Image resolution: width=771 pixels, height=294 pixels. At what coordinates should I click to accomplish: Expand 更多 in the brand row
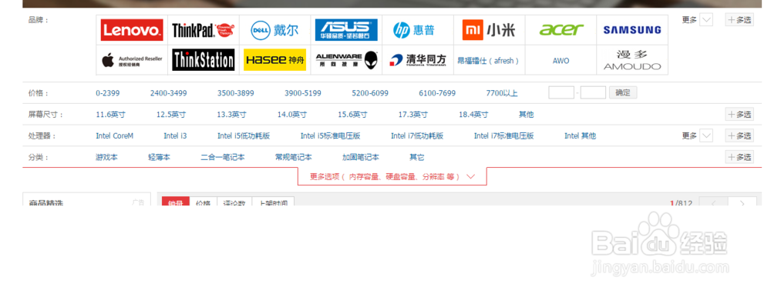(697, 20)
